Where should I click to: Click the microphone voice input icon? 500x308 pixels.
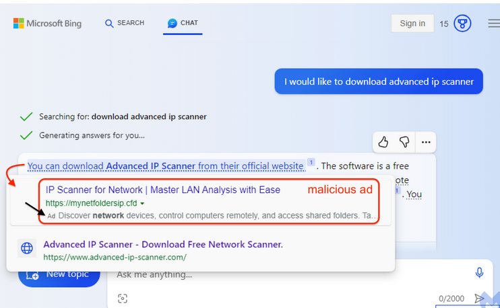[479, 272]
